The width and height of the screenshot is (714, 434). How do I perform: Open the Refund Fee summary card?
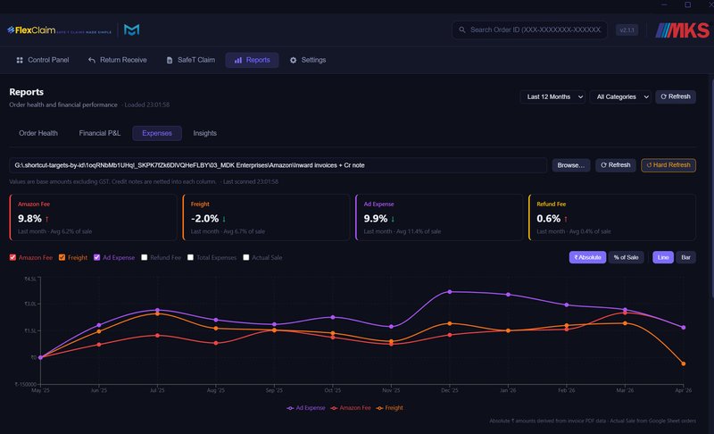click(612, 218)
